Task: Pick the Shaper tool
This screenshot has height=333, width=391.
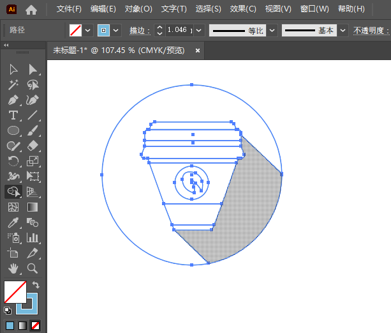Action: [x=13, y=146]
